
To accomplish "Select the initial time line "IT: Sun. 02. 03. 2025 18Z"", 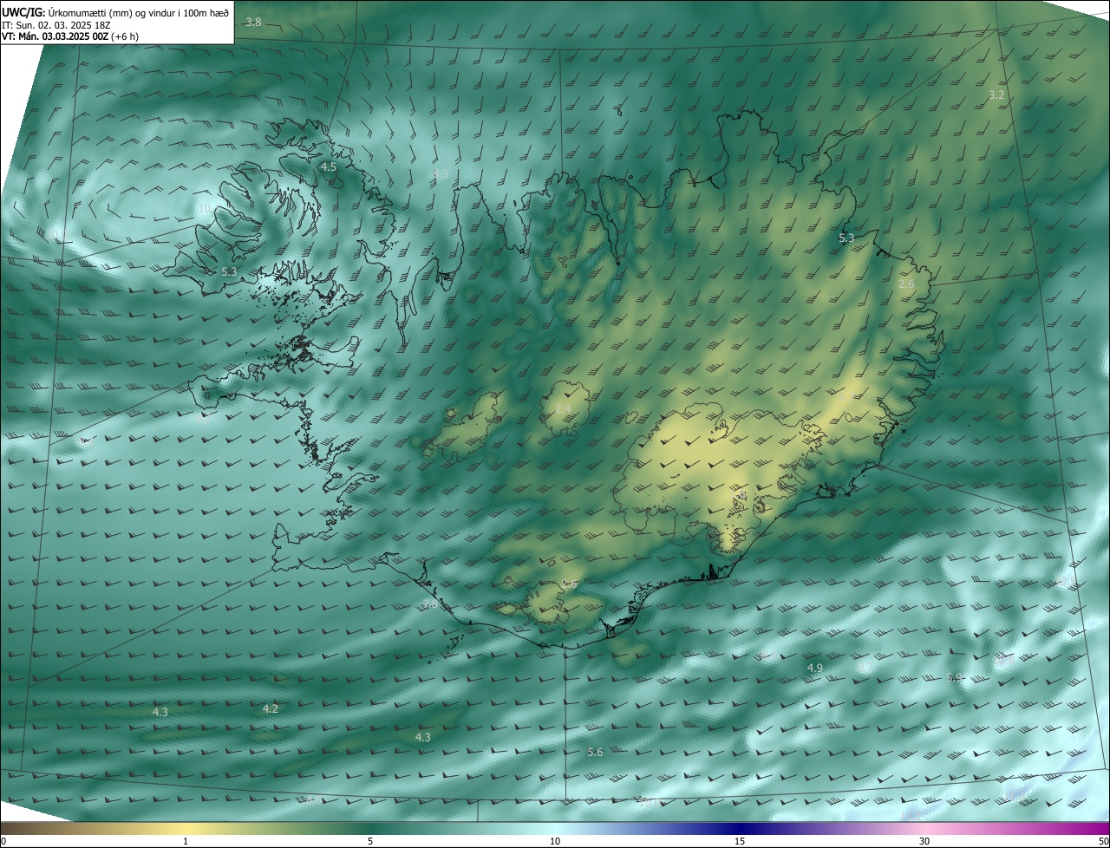I will click(x=55, y=24).
